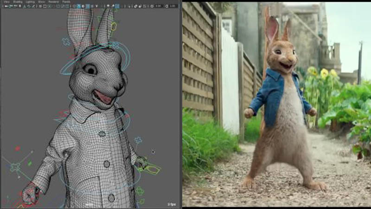Toggle the X-Ray Active Components icon
This screenshot has width=371, height=209.
coord(140,6)
